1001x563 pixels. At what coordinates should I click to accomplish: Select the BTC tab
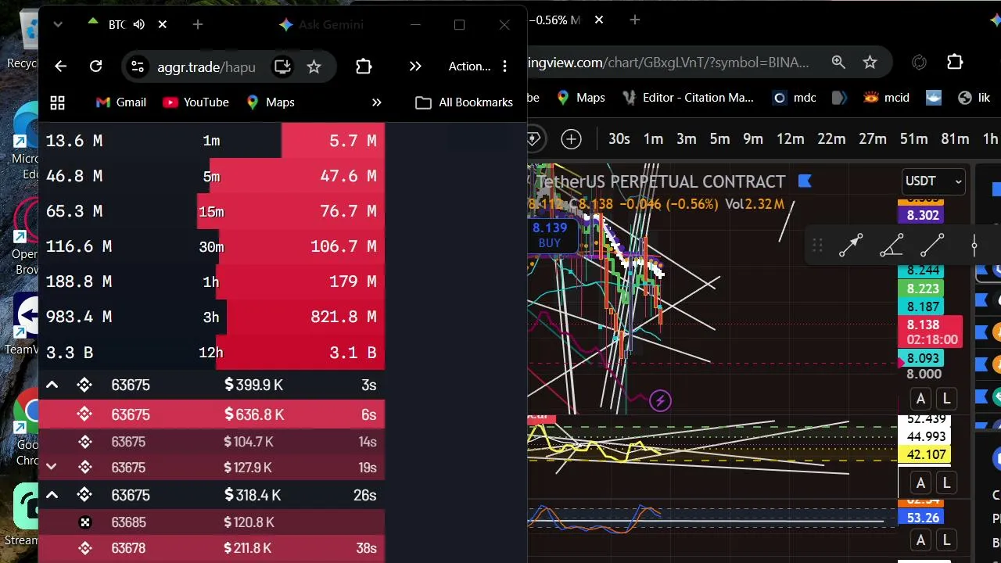[x=128, y=24]
